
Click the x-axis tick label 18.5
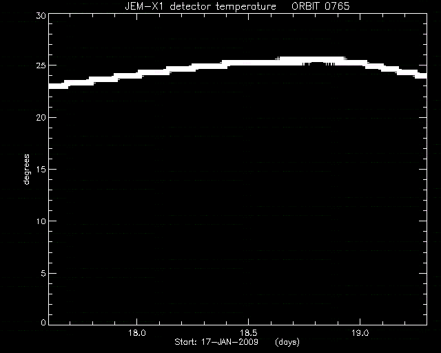[x=249, y=333]
